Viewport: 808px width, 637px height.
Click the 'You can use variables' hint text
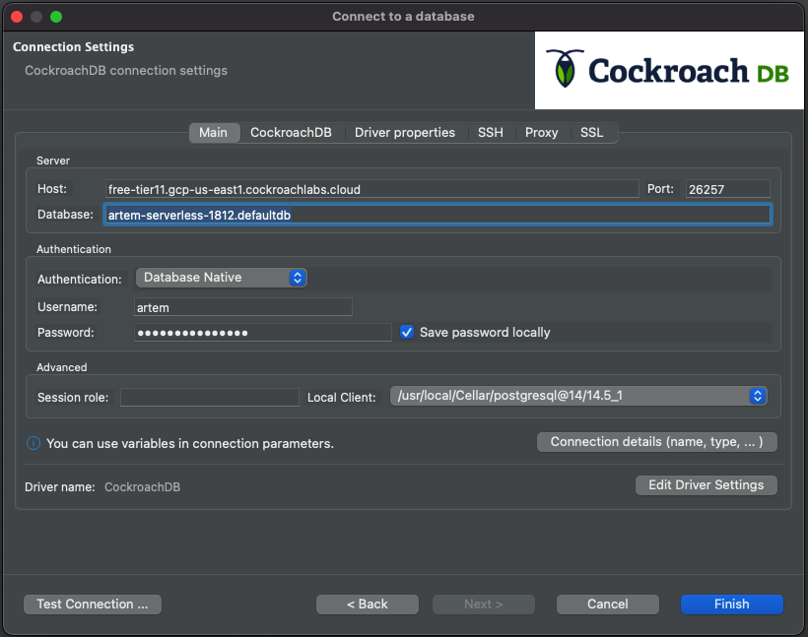click(190, 443)
